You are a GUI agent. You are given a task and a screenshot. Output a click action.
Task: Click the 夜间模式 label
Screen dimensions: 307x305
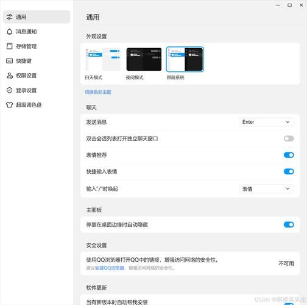[135, 77]
